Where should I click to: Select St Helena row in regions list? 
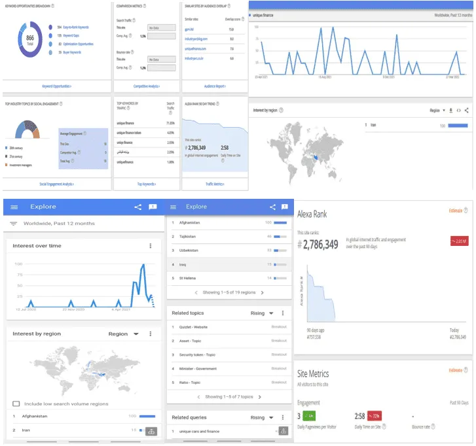click(229, 279)
